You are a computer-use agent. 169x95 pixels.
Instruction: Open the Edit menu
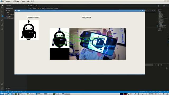coord(5,3)
